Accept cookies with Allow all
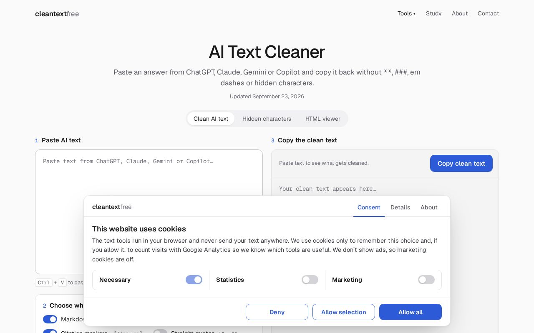Image resolution: width=534 pixels, height=333 pixels. (x=411, y=312)
